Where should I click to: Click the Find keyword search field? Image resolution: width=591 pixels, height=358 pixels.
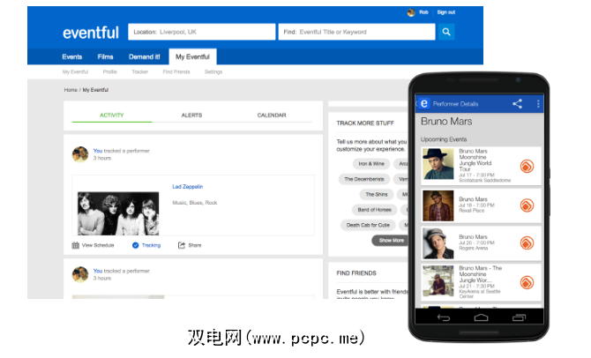(356, 32)
